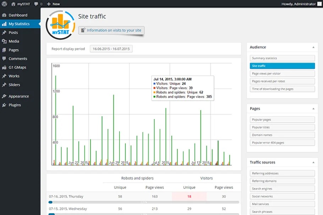Viewport: 323px width, 215px height.
Task: Click Information on visits to your site button
Action: 111,30
